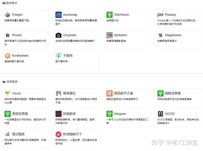
Task: Open the Visual title link
Action: [x=16, y=93]
